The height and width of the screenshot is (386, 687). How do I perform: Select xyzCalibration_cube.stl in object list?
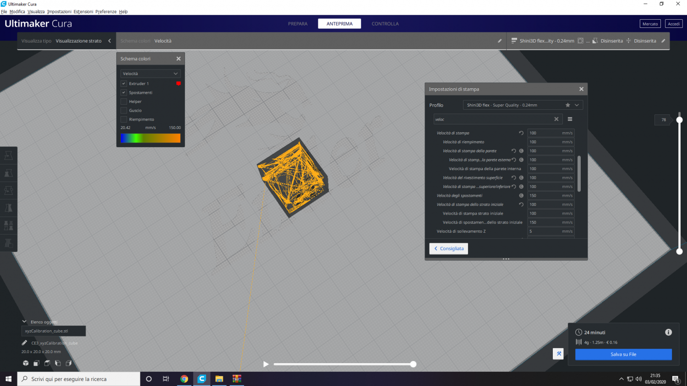coord(54,331)
